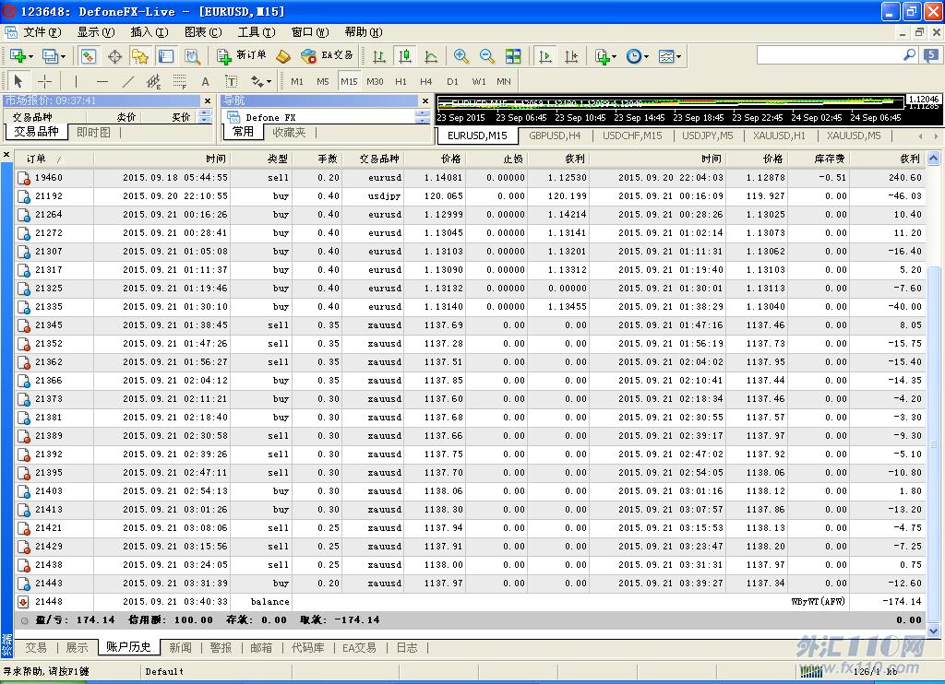Expand the profiles dropdown arrow
This screenshot has width=945, height=684.
(x=63, y=56)
